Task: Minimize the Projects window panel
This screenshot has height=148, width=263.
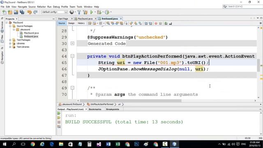Action: (53, 19)
